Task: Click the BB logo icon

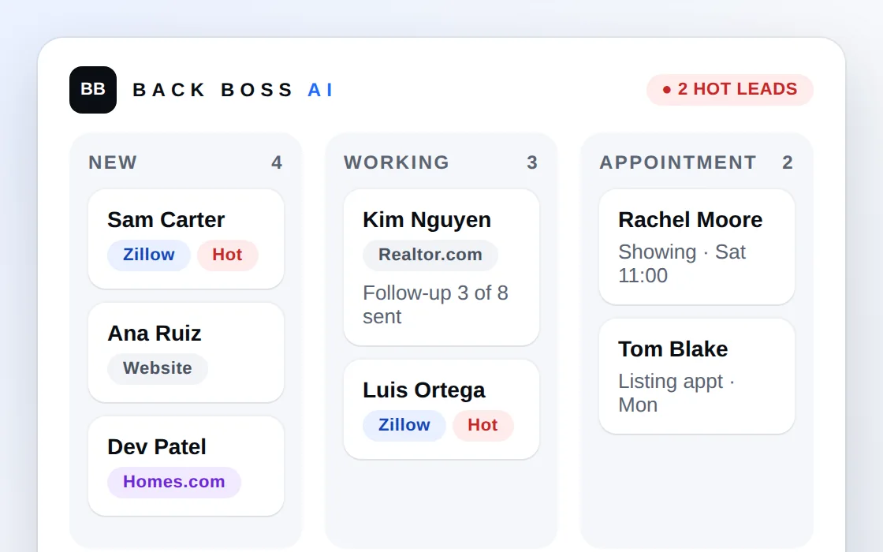Action: (93, 90)
